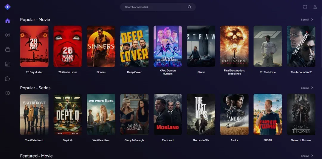Open Deep Cover movie poster
Viewport: 322px width, 159px height.
[134, 46]
